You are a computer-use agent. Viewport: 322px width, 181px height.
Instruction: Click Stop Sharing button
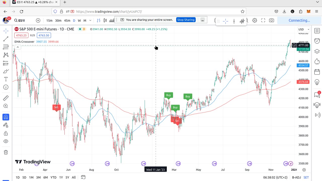(186, 20)
